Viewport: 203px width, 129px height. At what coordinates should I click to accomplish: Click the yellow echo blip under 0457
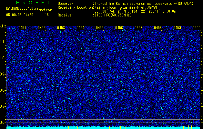click(139, 77)
